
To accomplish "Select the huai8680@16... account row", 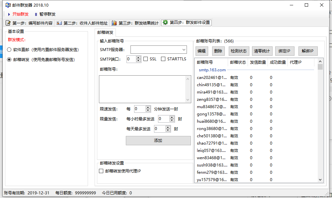I will click(254, 121).
